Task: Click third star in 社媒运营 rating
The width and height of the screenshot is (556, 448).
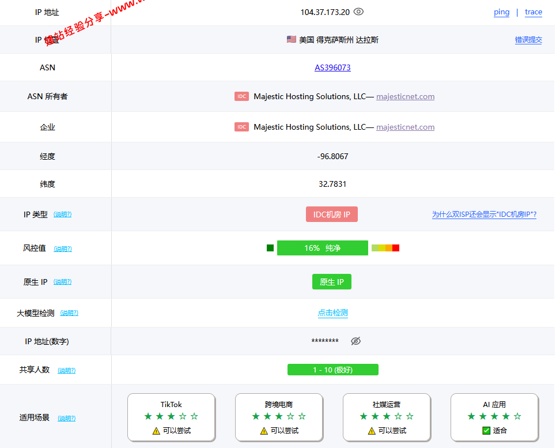Action: 387,416
